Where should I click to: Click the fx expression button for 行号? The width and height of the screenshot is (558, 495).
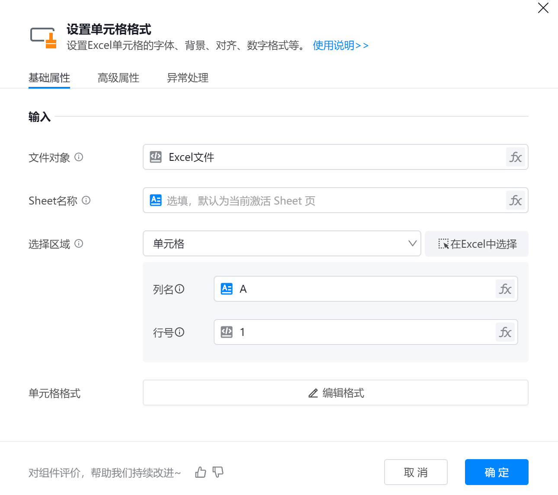point(505,332)
